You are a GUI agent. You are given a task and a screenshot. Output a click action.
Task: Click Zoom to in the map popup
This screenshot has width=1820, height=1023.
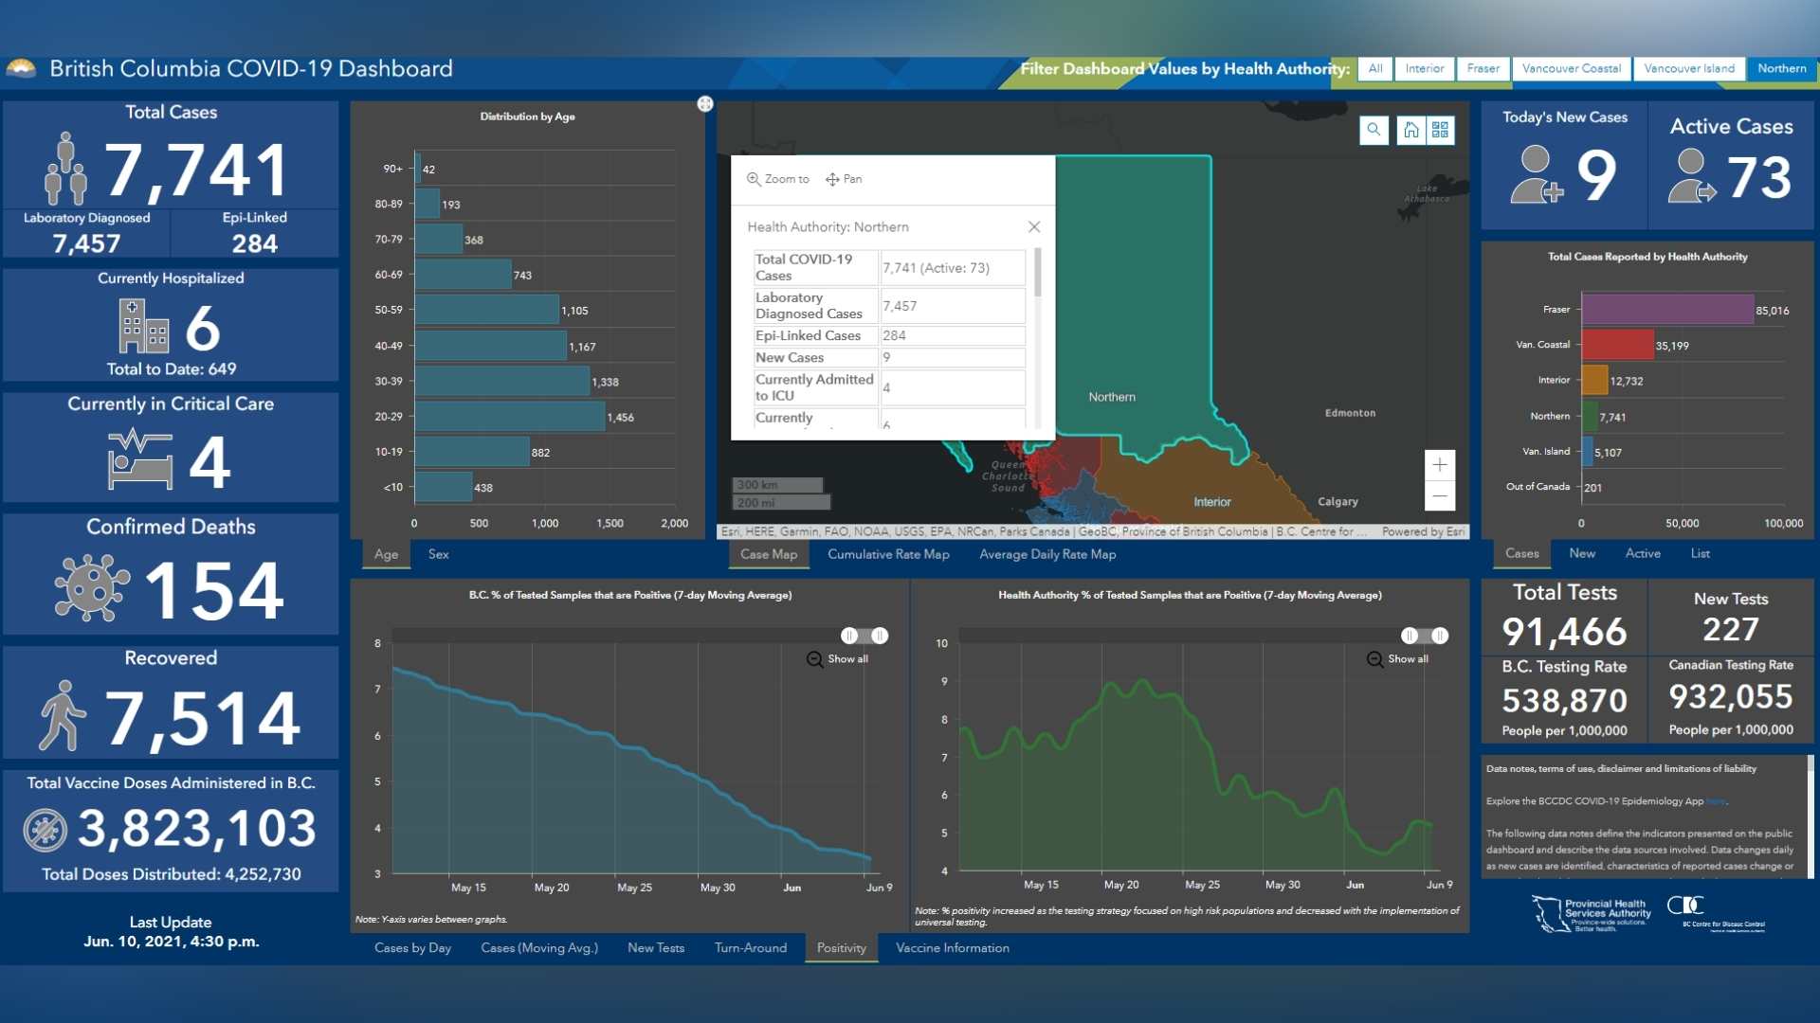coord(778,179)
